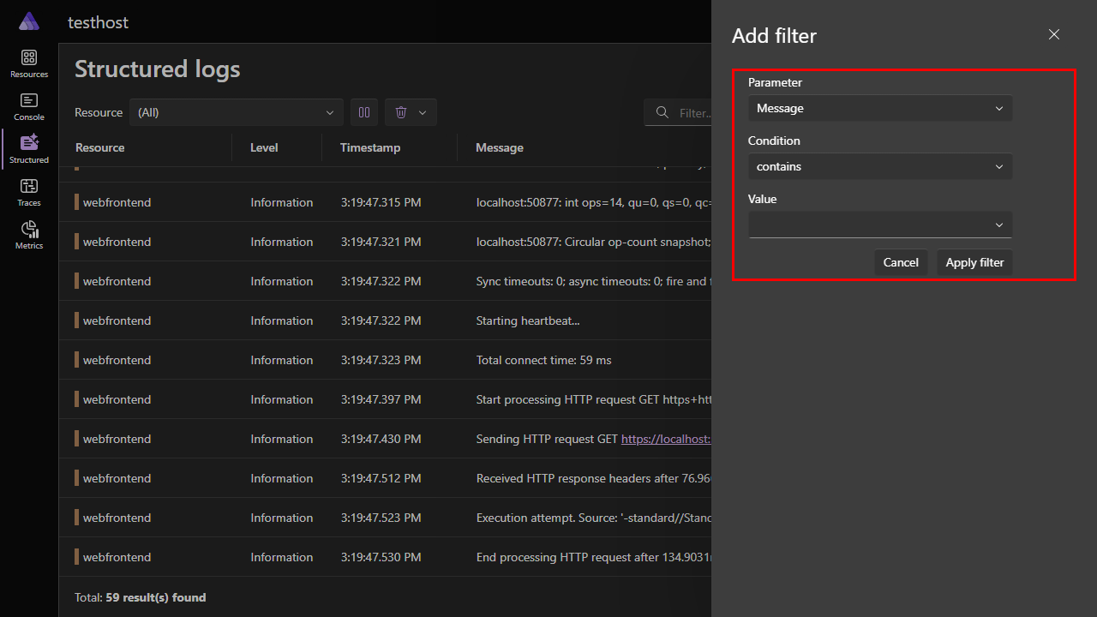The height and width of the screenshot is (617, 1097).
Task: Sort by the Level column header
Action: click(264, 147)
